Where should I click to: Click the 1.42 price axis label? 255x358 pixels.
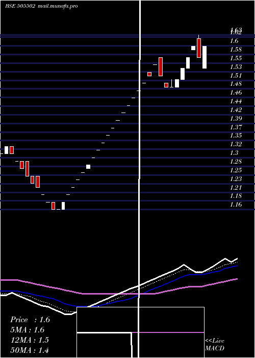[236, 110]
